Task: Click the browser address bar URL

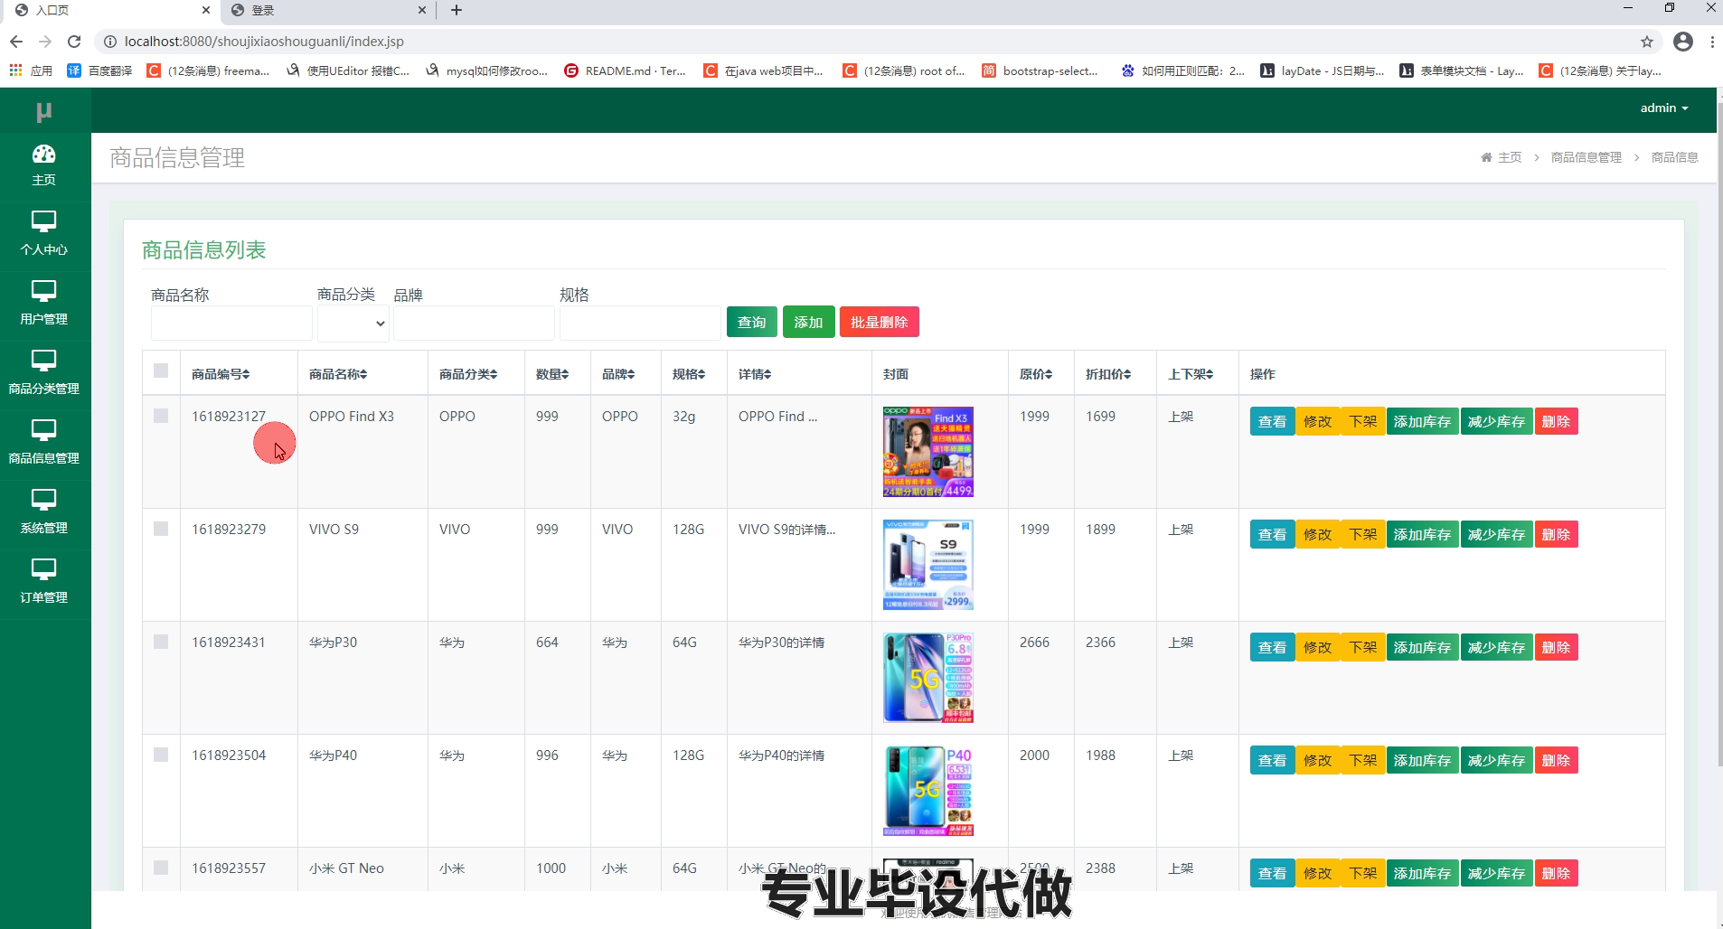Action: click(x=264, y=42)
